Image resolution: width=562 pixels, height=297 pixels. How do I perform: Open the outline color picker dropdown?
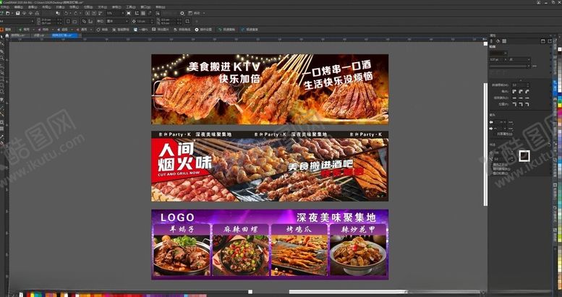498,53
